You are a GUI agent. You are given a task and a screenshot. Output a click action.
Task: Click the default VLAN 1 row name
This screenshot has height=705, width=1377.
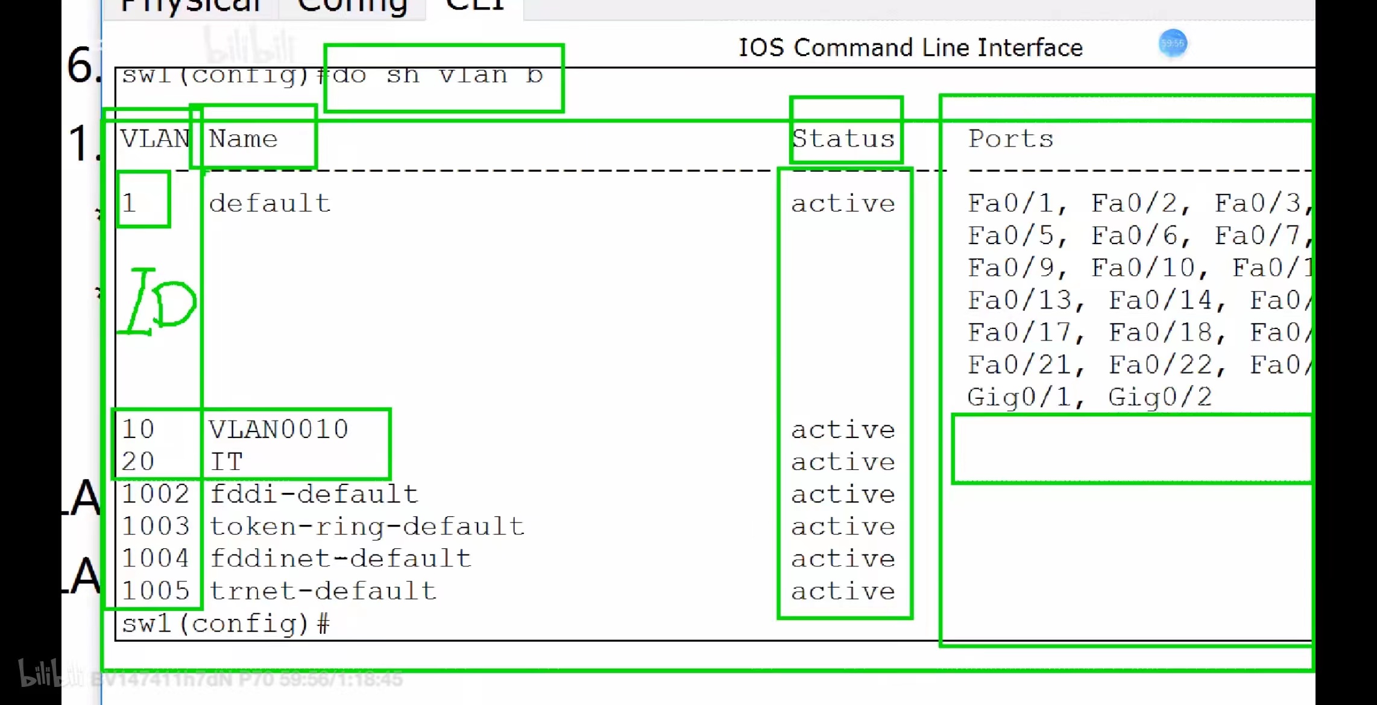point(269,204)
